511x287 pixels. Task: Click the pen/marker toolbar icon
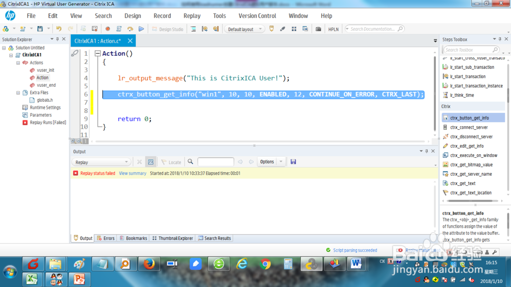click(x=283, y=29)
